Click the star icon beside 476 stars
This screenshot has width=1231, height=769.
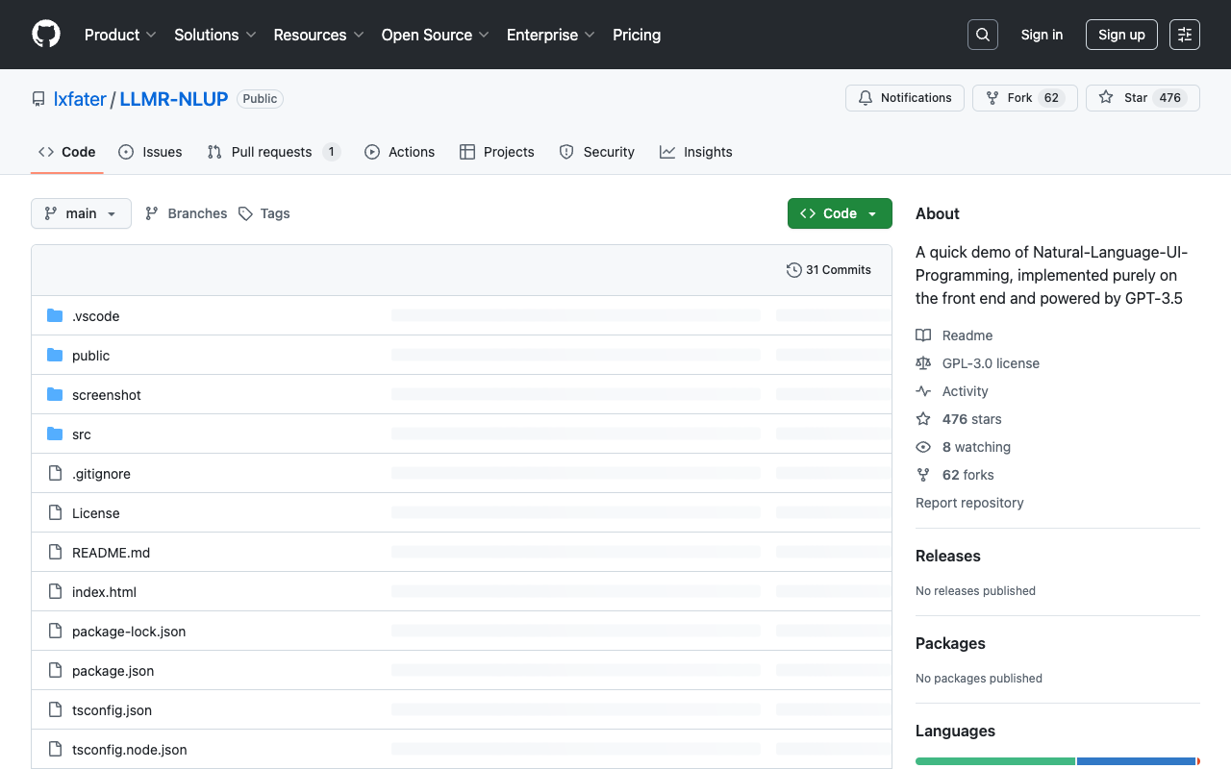923,419
